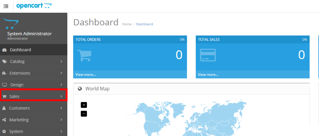The image size is (319, 136).
Task: Open the Customers menu item
Action: point(34,108)
